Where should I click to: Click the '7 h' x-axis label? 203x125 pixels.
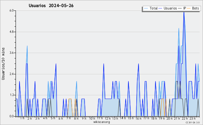[x=68, y=118]
